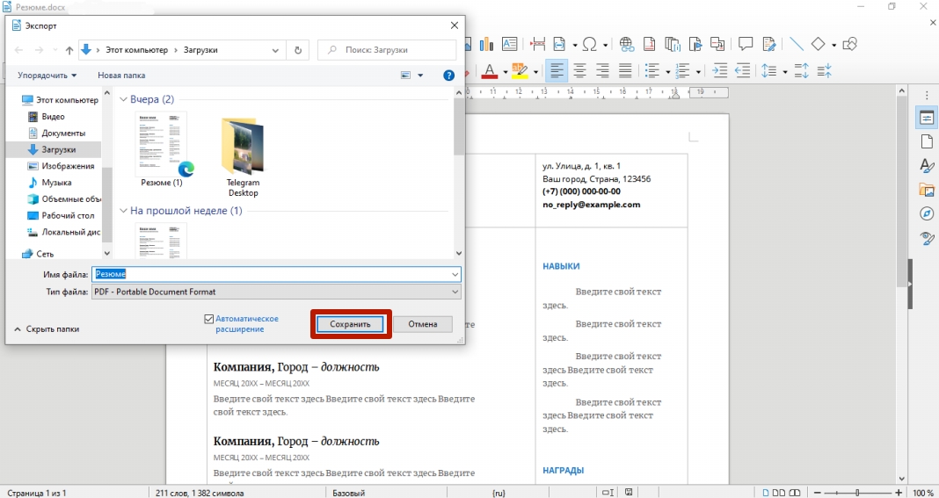
Task: Click the Отмена button
Action: tap(422, 324)
